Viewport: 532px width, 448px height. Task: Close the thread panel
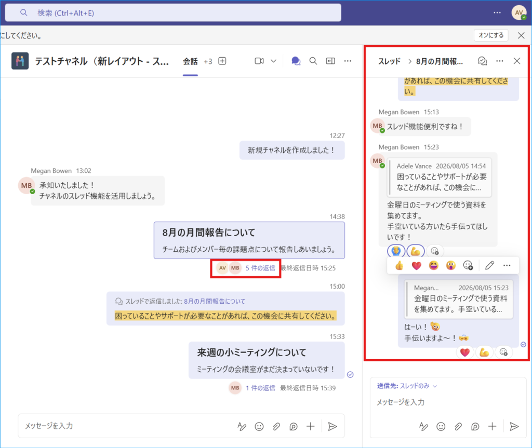[517, 61]
